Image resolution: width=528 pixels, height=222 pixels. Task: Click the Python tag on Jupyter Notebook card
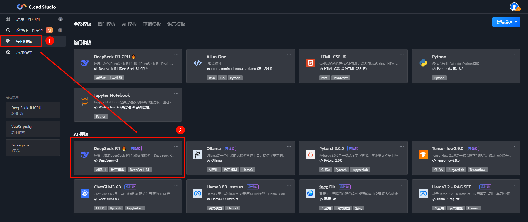point(101,116)
